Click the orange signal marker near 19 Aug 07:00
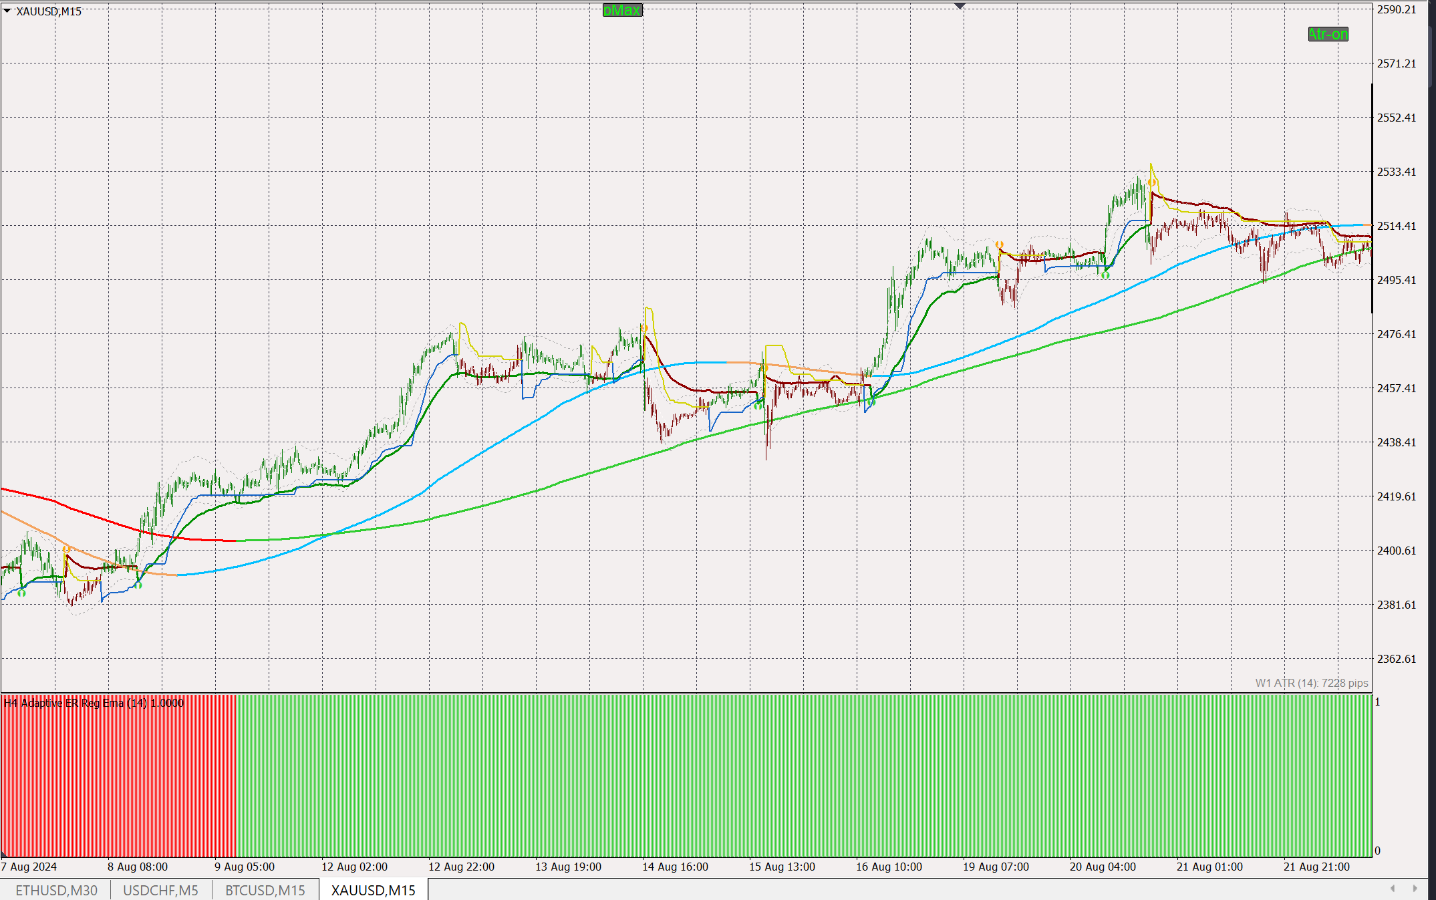 (x=999, y=245)
